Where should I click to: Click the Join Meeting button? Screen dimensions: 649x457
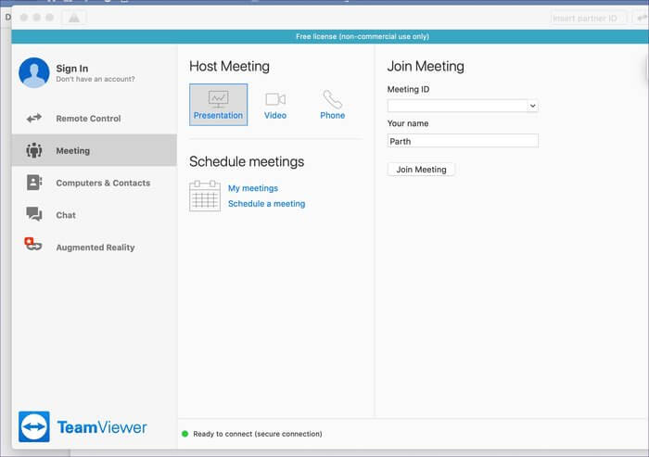[x=421, y=170]
